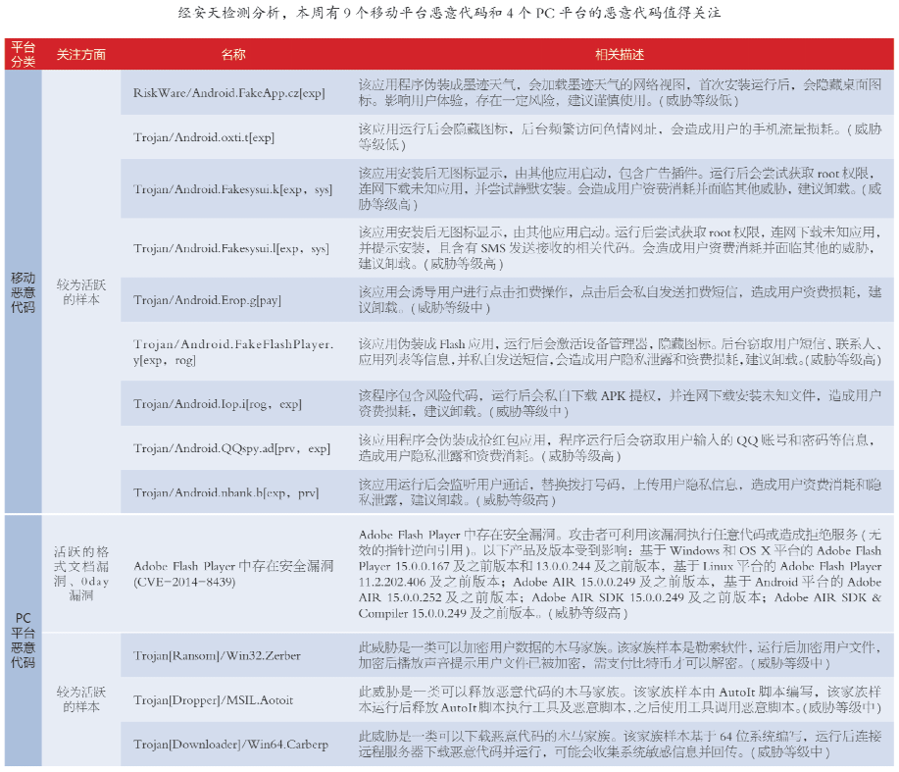Click the description of Trojan[Downloader]/Win64.Carberp

coord(620,744)
